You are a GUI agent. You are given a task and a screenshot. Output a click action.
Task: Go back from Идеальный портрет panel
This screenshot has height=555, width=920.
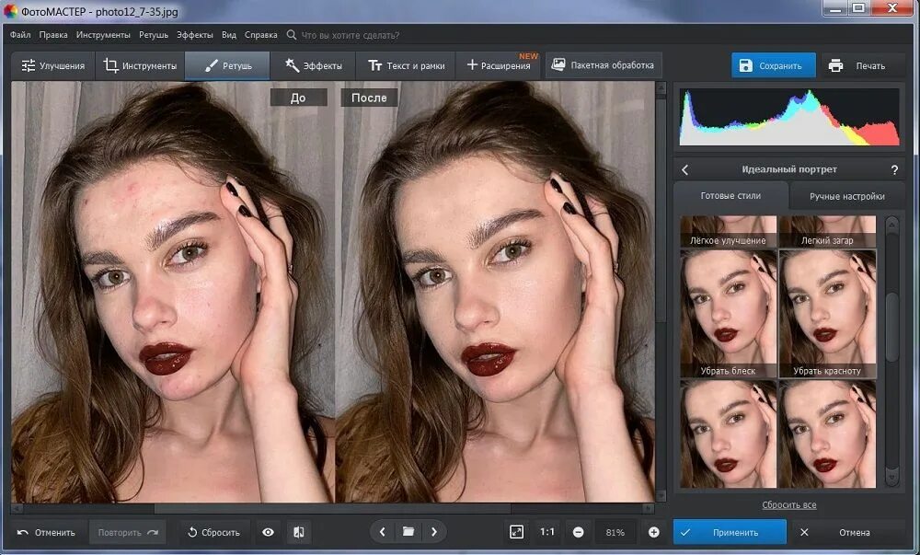pyautogui.click(x=684, y=169)
